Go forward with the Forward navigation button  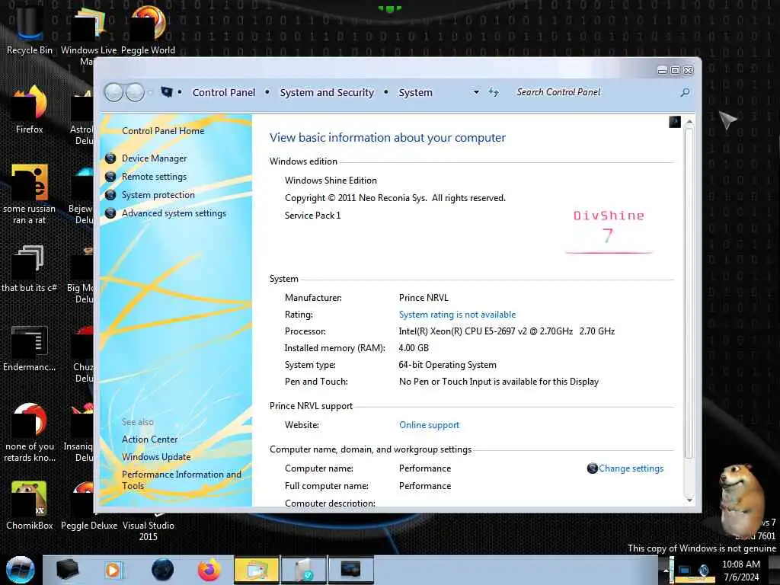135,92
